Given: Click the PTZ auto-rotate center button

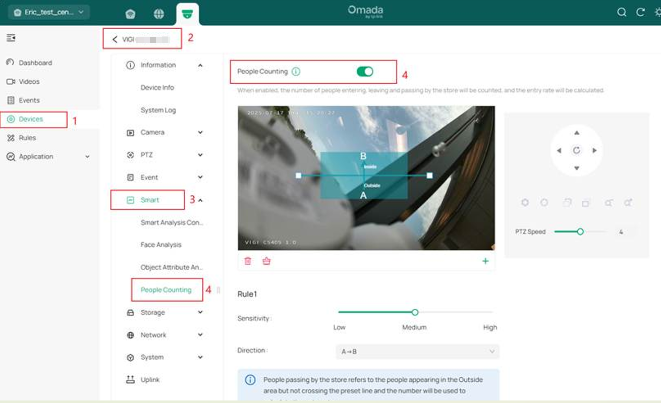Looking at the screenshot, I should 576,150.
